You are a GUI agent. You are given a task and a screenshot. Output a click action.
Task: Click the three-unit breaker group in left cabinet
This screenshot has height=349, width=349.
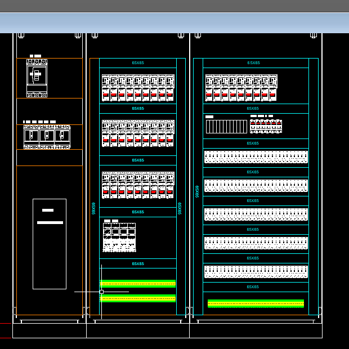[47, 136]
